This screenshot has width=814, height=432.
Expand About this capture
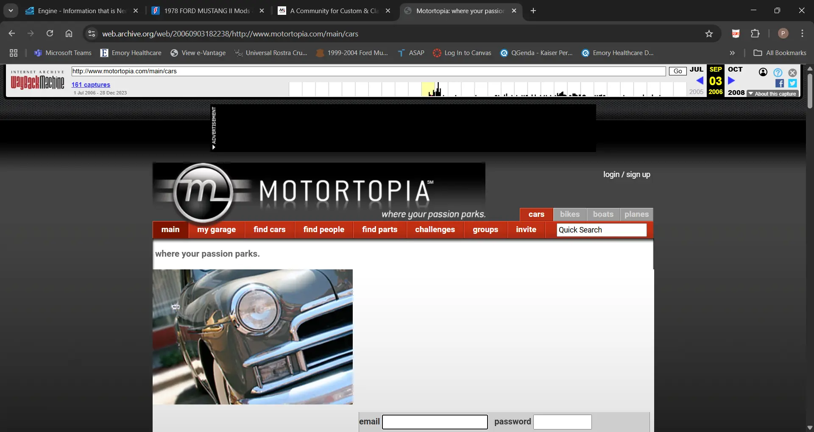pos(772,94)
